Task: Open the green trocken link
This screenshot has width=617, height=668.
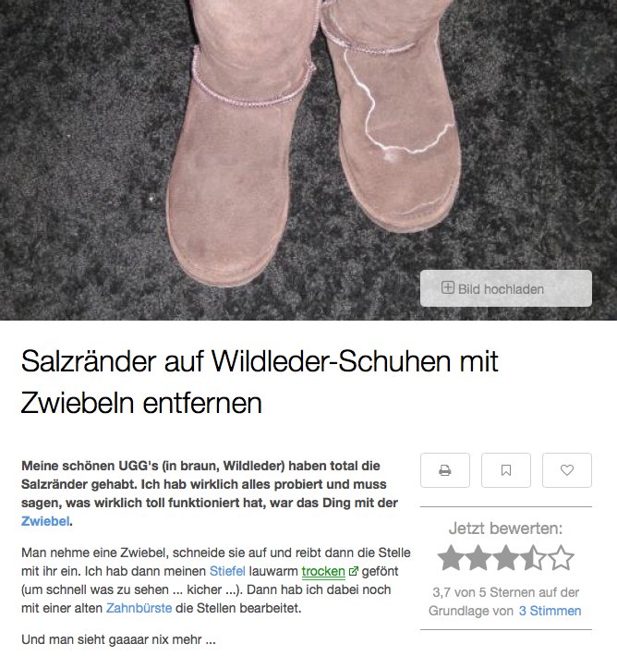Action: tap(323, 571)
